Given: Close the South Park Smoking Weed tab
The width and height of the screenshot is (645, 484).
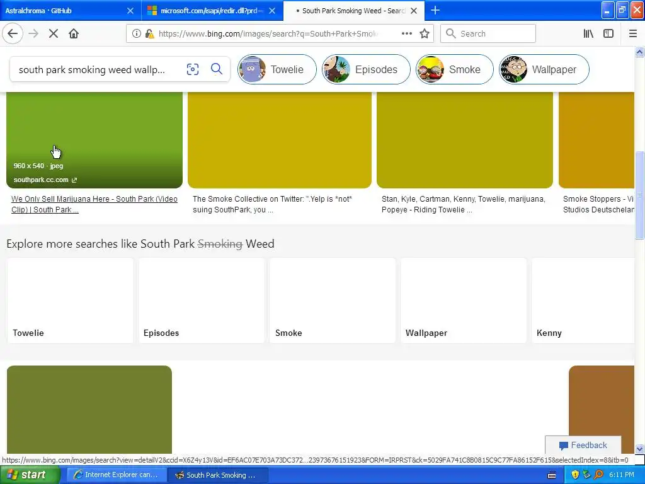Looking at the screenshot, I should (x=414, y=11).
